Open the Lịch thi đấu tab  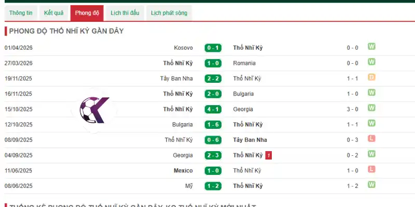tap(125, 13)
